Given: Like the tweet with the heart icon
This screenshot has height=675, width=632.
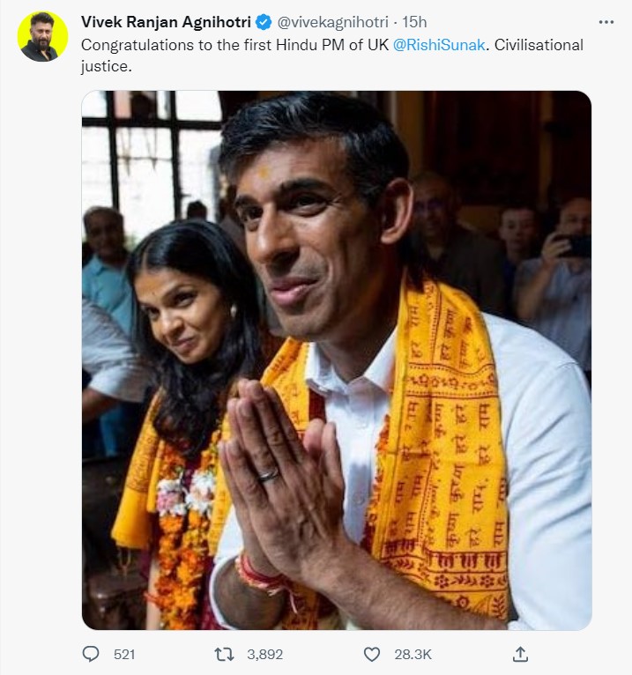Looking at the screenshot, I should tap(372, 654).
